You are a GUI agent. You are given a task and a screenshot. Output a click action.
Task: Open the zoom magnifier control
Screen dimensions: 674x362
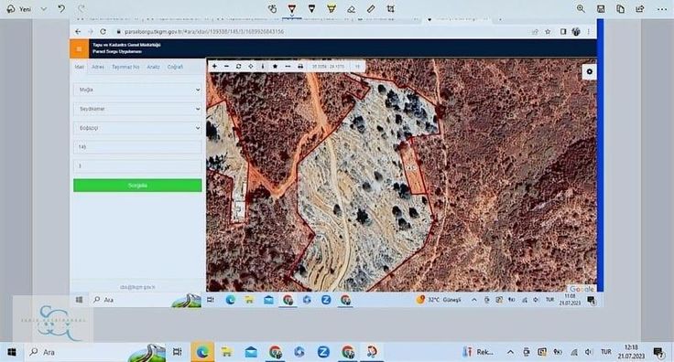click(581, 8)
